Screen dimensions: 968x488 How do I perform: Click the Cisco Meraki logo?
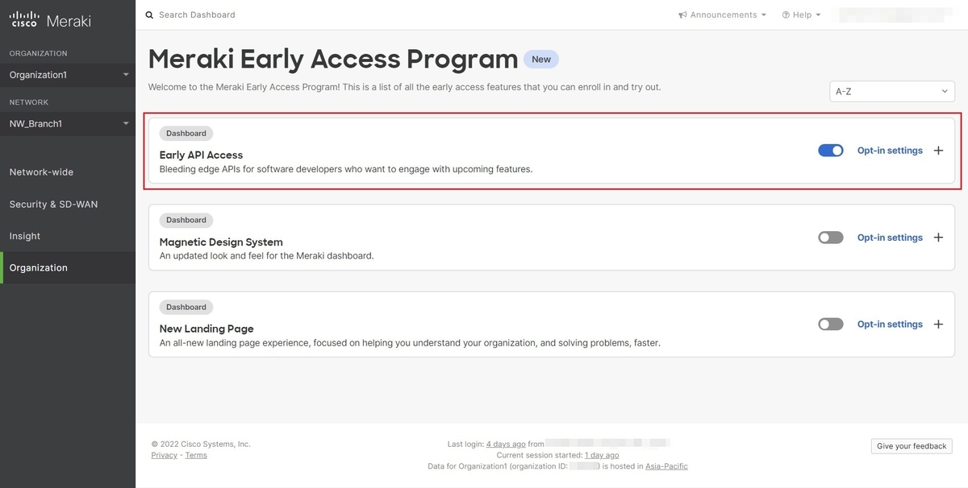tap(47, 19)
